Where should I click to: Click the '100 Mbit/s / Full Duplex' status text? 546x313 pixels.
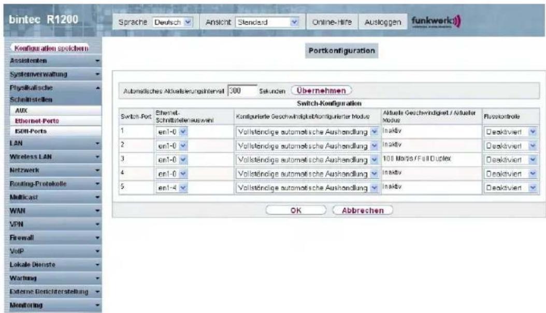[x=417, y=159]
